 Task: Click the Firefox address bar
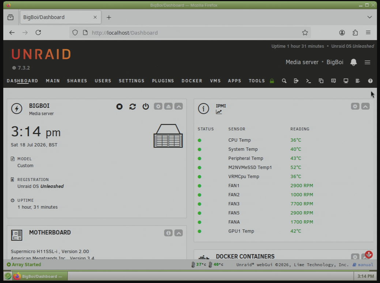pyautogui.click(x=190, y=33)
